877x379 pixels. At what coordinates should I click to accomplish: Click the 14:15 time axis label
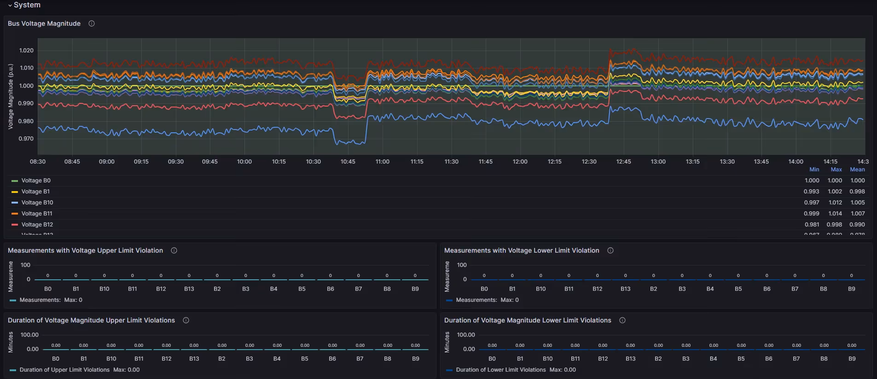[831, 162]
